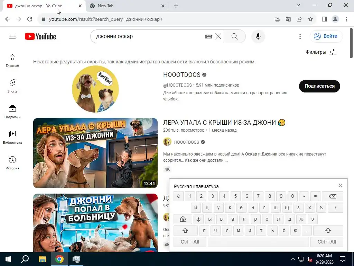
Task: Start voice search with the microphone
Action: tap(258, 36)
